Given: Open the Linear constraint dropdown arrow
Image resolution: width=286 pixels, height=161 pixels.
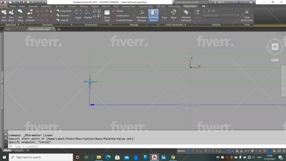Looking at the screenshot, I should click(78, 20).
